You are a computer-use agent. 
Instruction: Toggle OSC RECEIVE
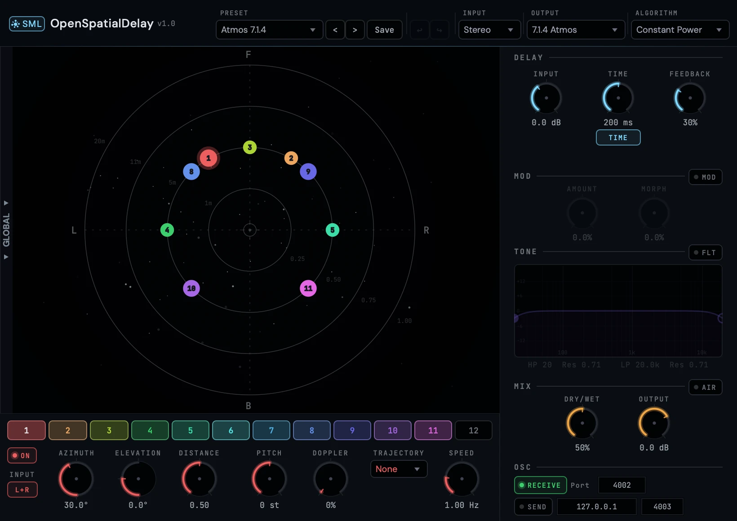point(540,485)
